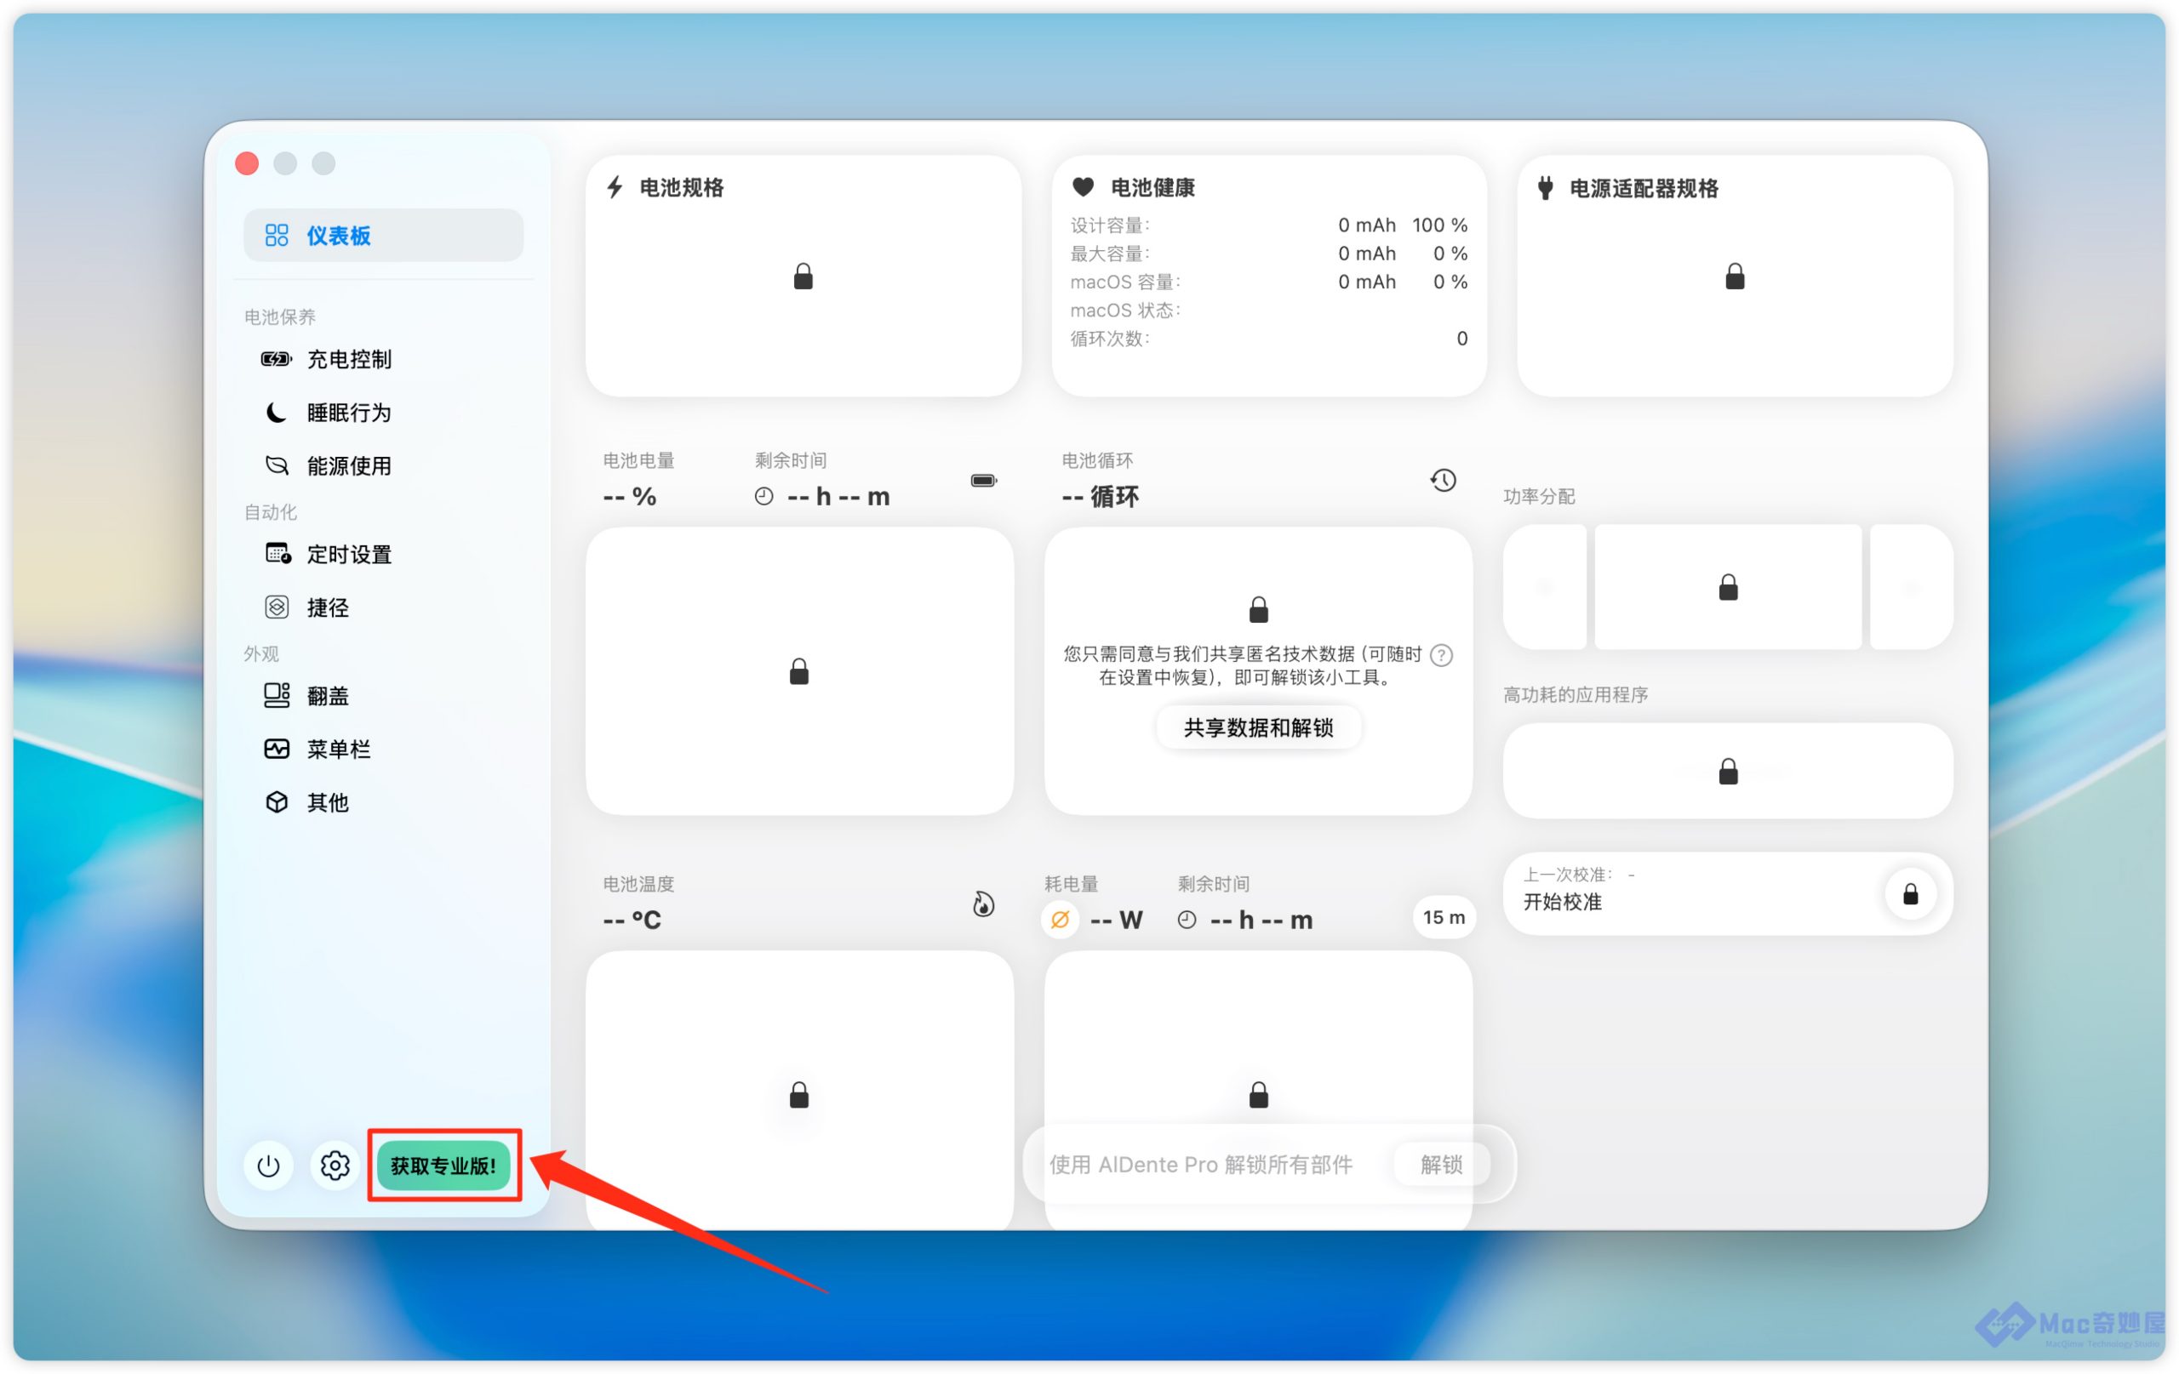Select 捷径 in the sidebar
The image size is (2179, 1374).
[x=327, y=607]
